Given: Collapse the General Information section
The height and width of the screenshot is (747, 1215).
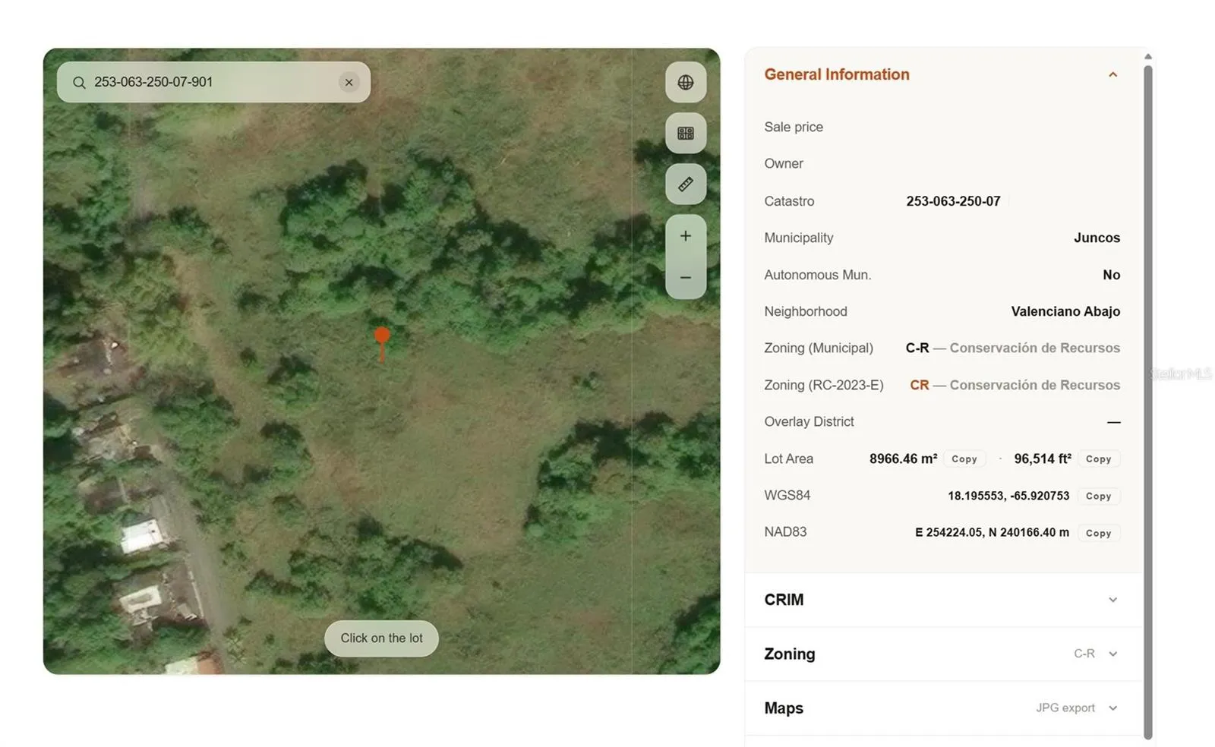Looking at the screenshot, I should click(x=1112, y=74).
